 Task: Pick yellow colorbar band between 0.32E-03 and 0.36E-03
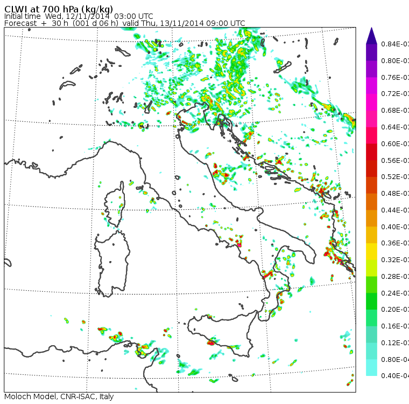(371, 251)
